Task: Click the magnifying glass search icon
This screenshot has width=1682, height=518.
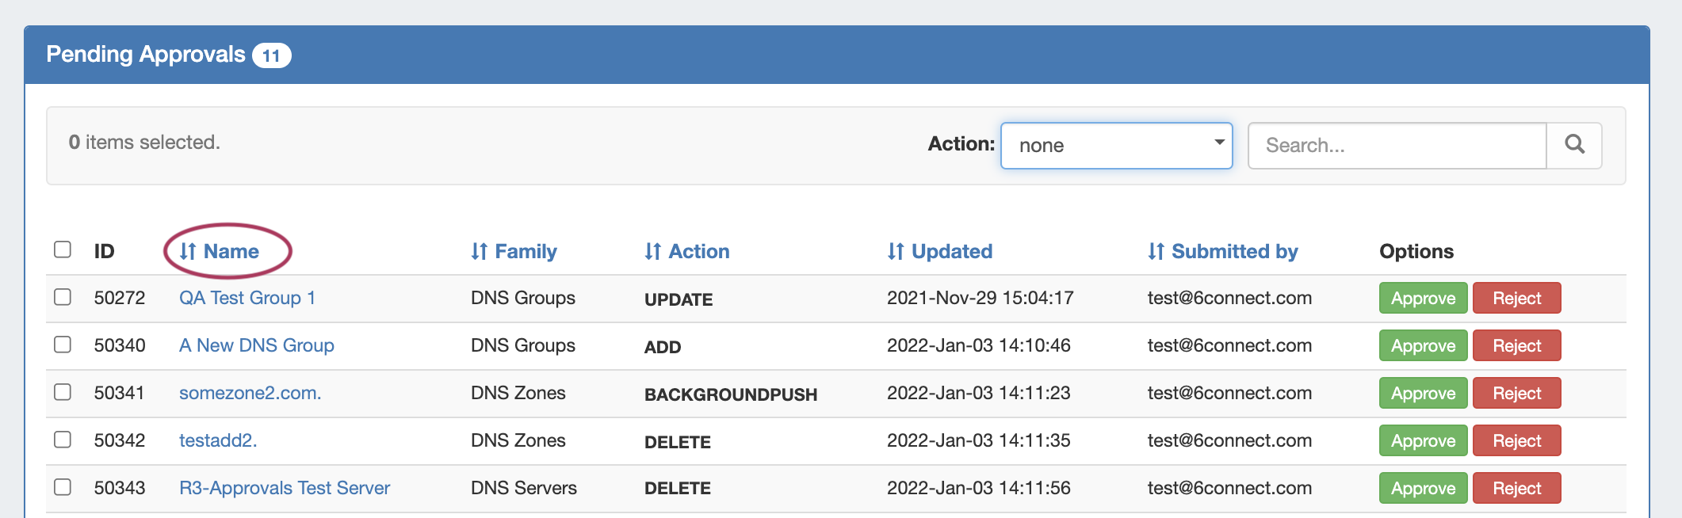Action: [1574, 145]
